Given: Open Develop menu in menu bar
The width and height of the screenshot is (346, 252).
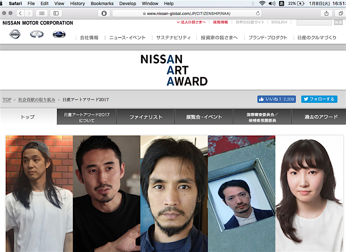Looking at the screenshot, I should coord(128,3).
